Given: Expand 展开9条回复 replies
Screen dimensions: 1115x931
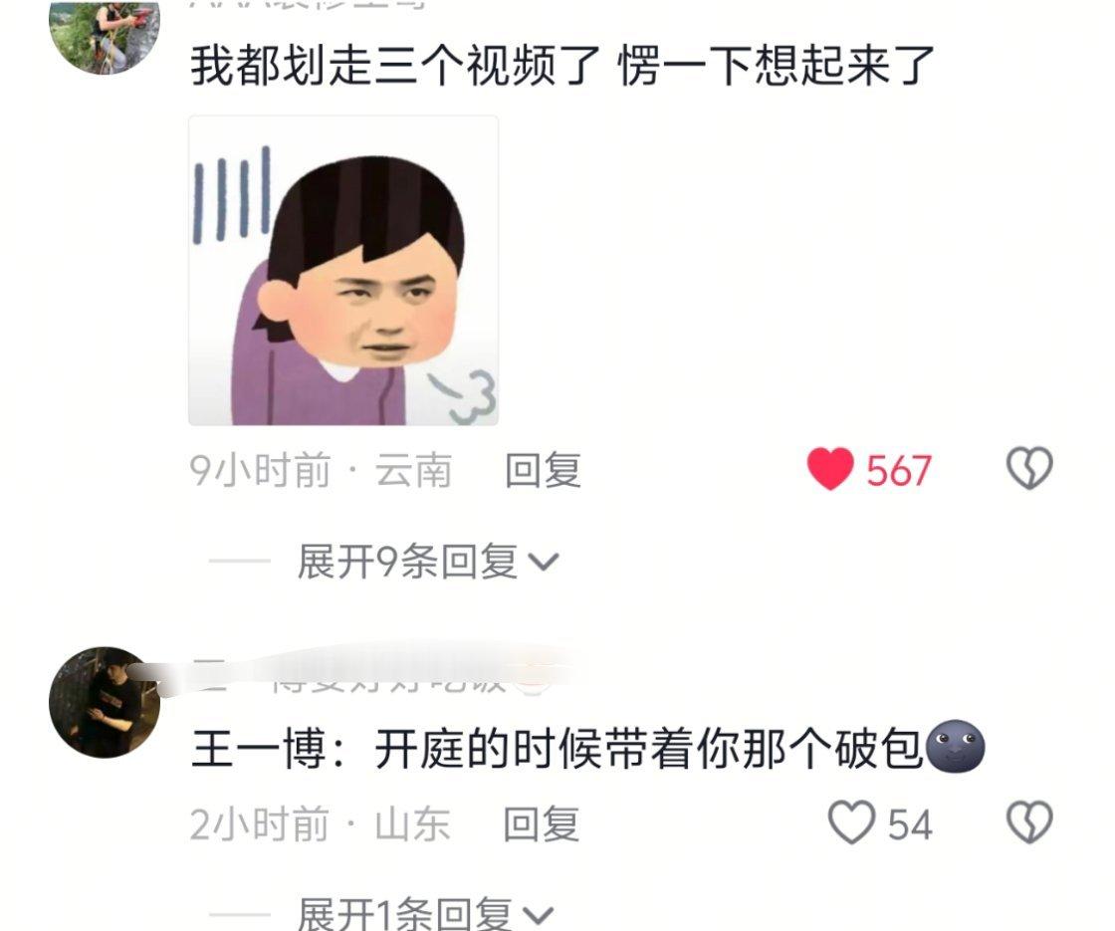Looking at the screenshot, I should click(428, 562).
